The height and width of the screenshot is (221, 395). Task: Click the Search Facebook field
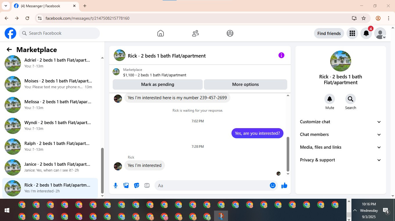[59, 33]
